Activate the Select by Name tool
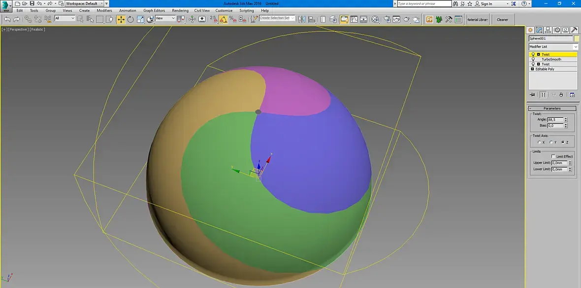This screenshot has width=581, height=288. point(90,19)
